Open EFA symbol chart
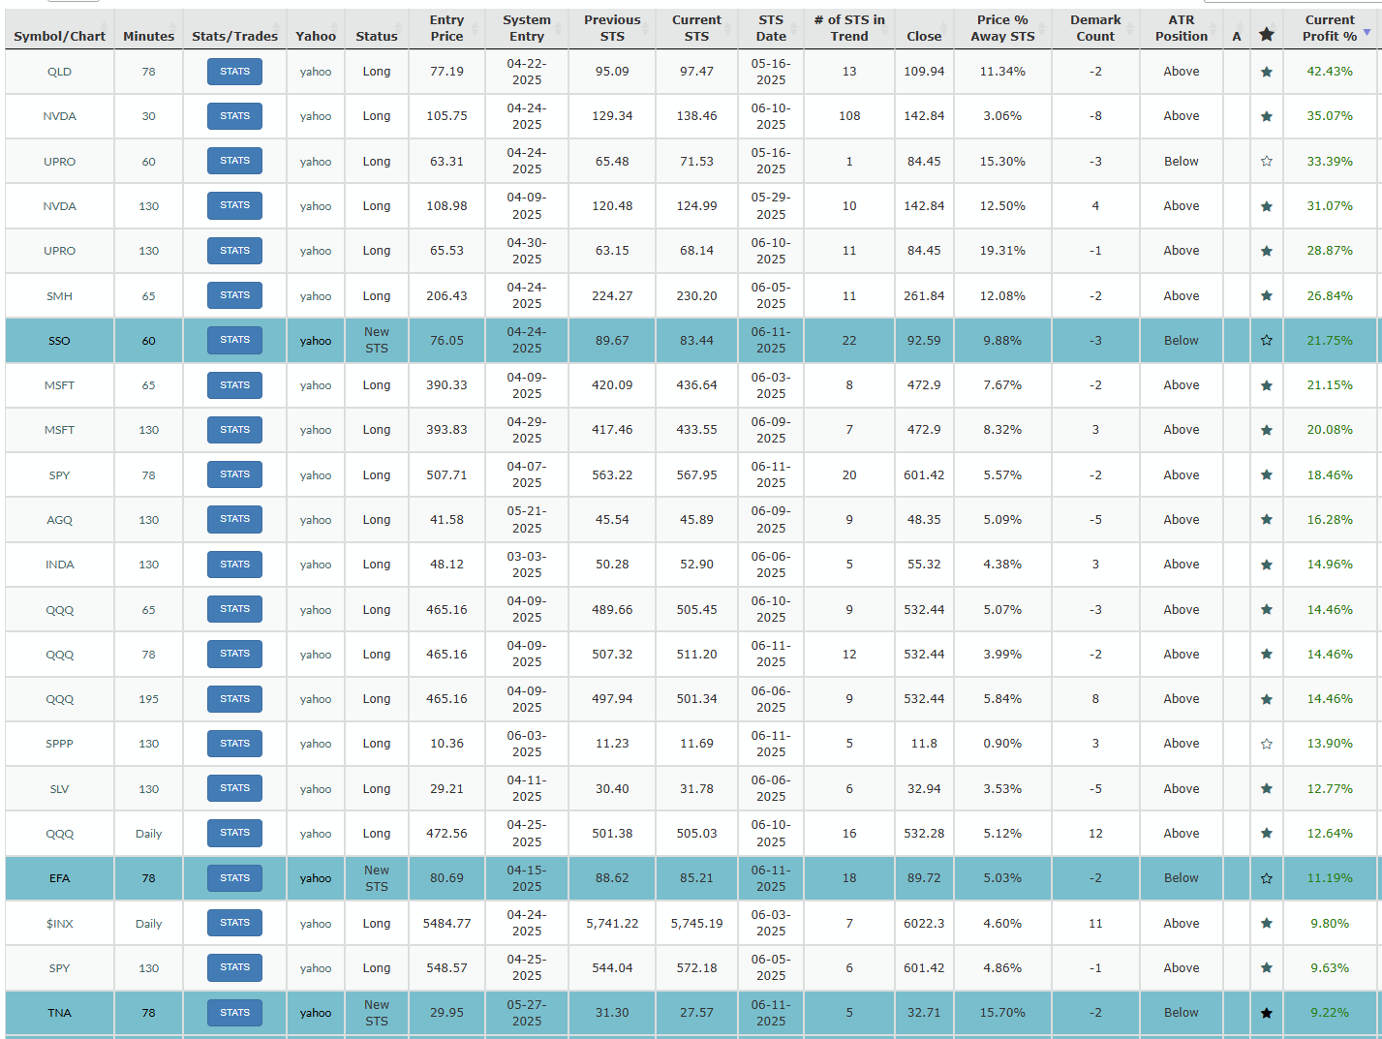This screenshot has height=1039, width=1382. [59, 878]
